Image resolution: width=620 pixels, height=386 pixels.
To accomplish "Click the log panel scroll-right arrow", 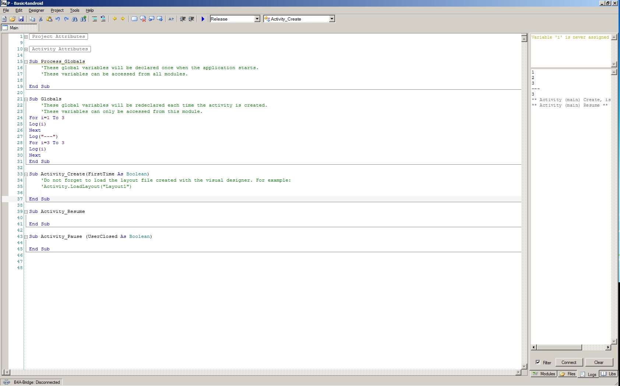I will 608,347.
